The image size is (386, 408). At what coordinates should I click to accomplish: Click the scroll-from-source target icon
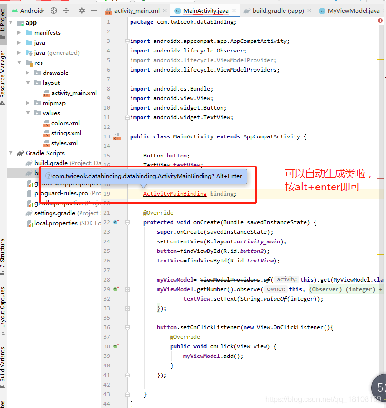[x=54, y=10]
